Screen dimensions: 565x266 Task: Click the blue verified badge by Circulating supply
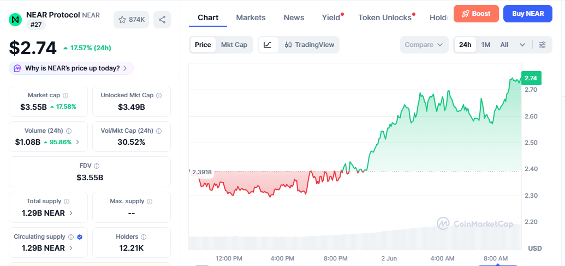point(80,237)
